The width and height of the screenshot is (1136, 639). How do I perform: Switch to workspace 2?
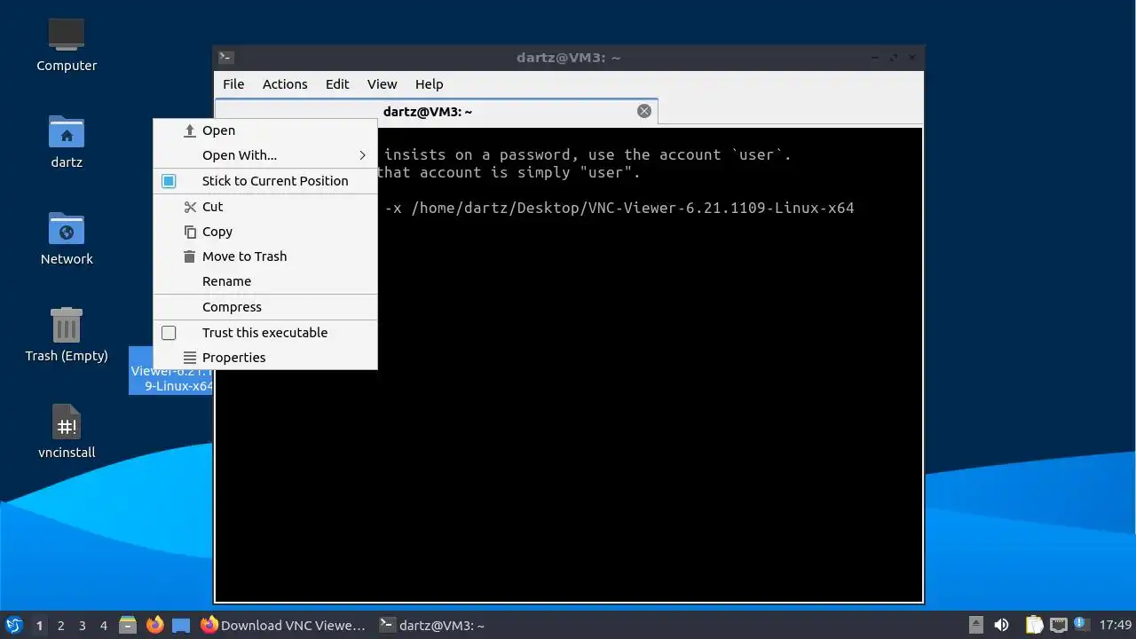(x=60, y=626)
